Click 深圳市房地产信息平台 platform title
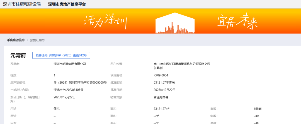Screen dimensions: 301x124 pos(67,4)
